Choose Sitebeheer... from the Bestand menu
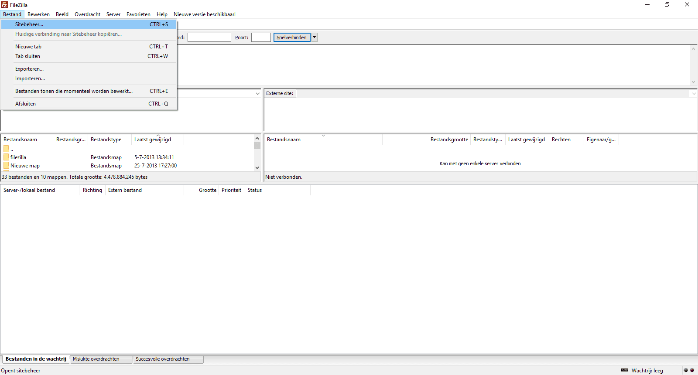 29,24
